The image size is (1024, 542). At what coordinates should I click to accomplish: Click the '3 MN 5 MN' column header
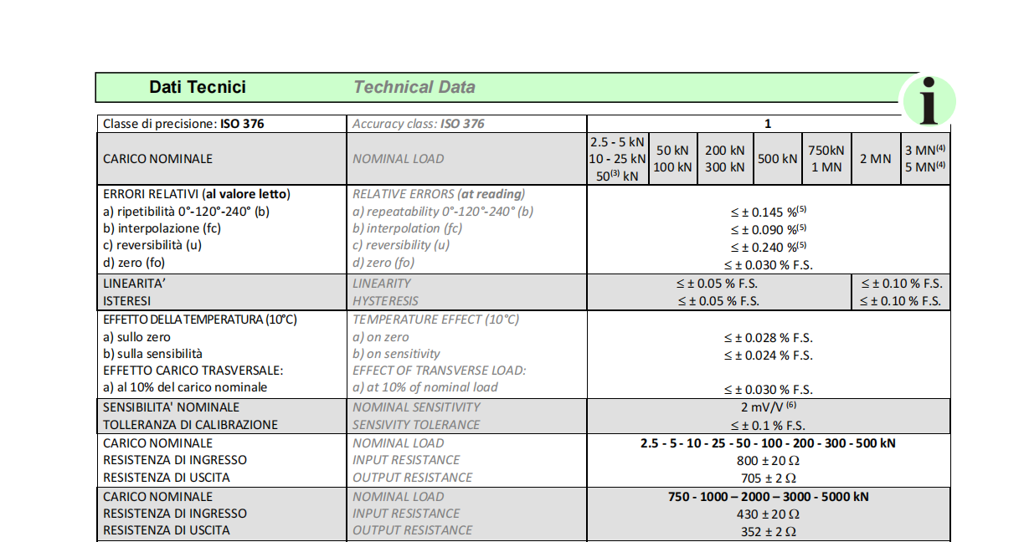925,159
